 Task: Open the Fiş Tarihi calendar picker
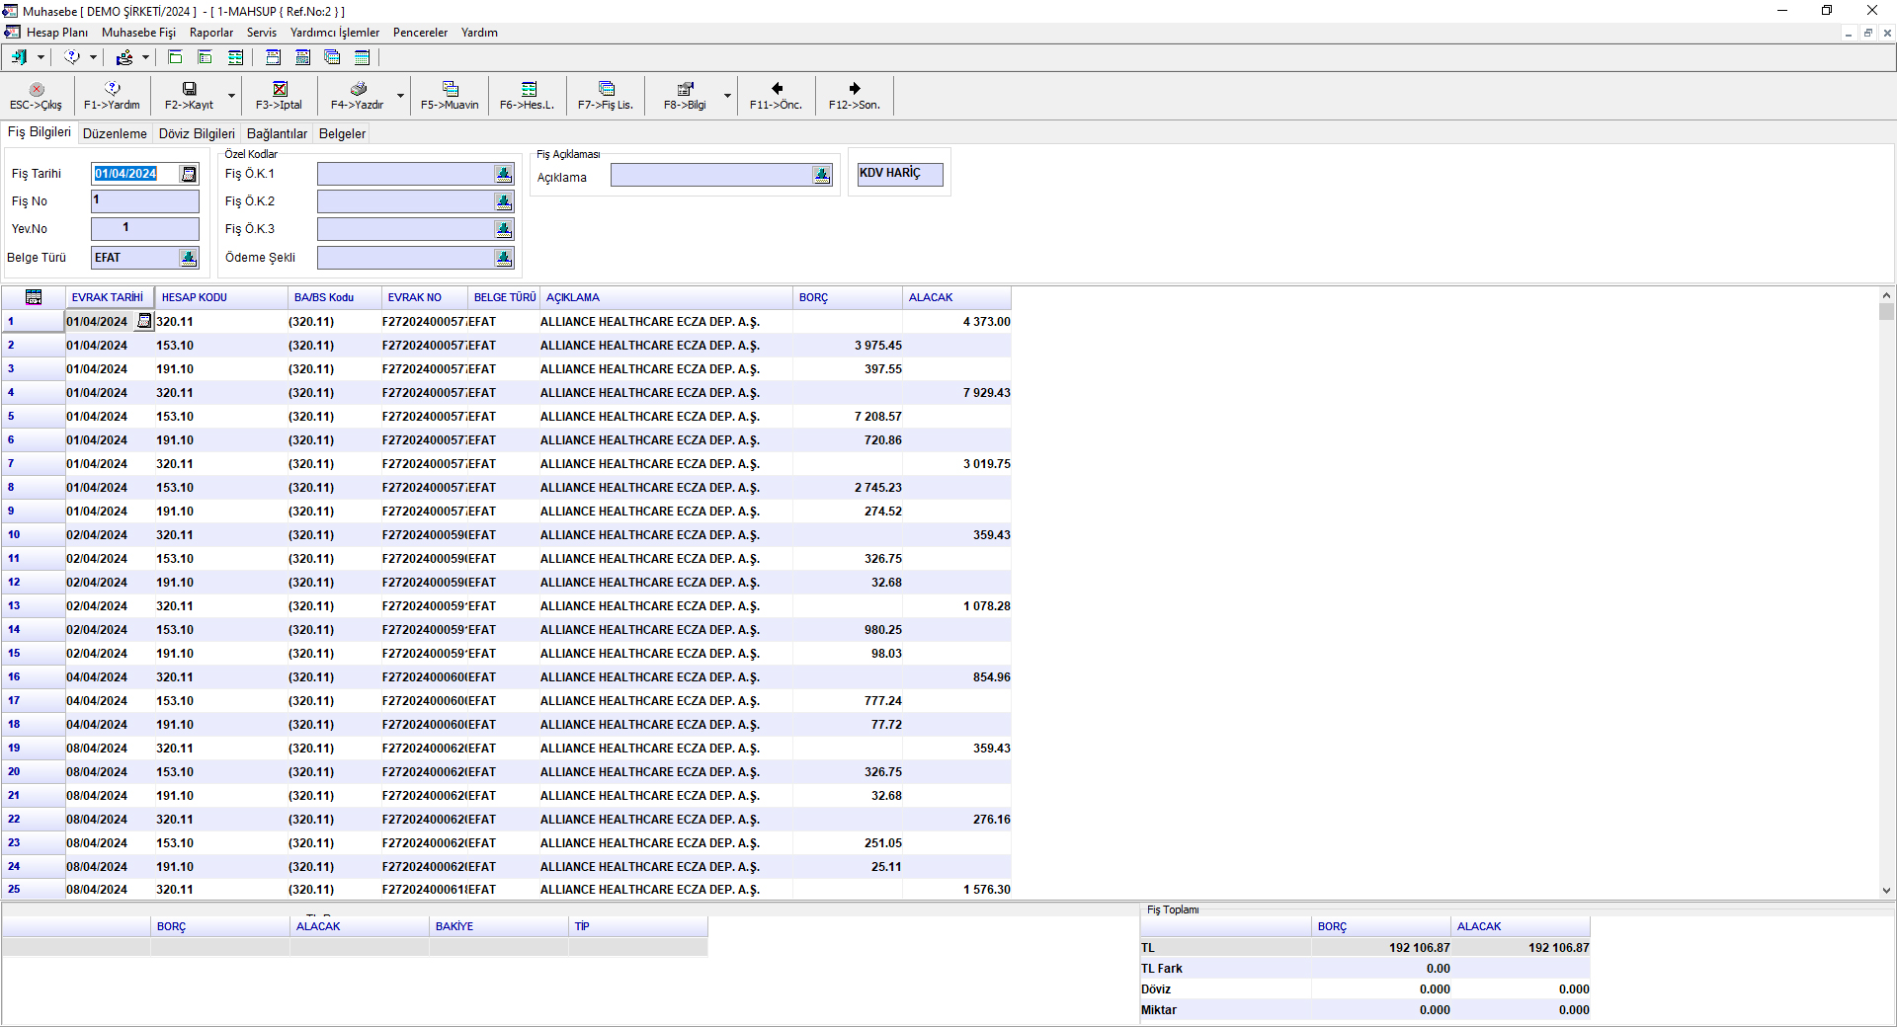189,175
